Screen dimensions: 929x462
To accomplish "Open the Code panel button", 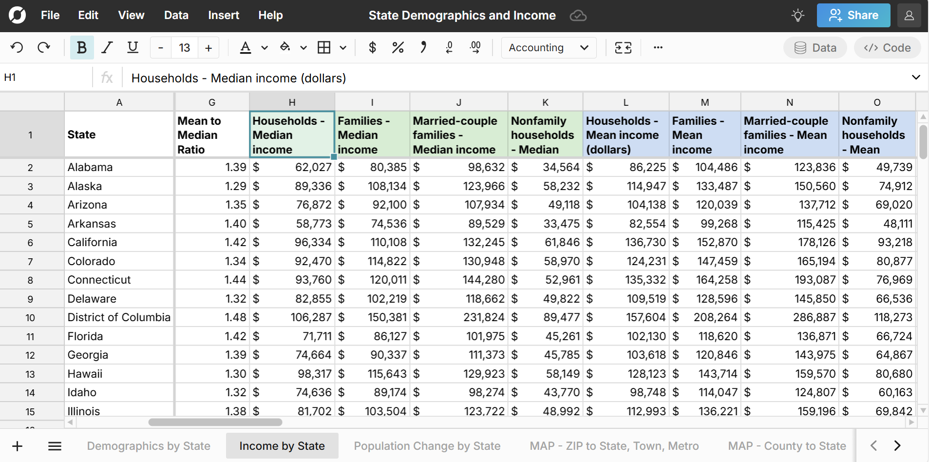I will coord(887,48).
